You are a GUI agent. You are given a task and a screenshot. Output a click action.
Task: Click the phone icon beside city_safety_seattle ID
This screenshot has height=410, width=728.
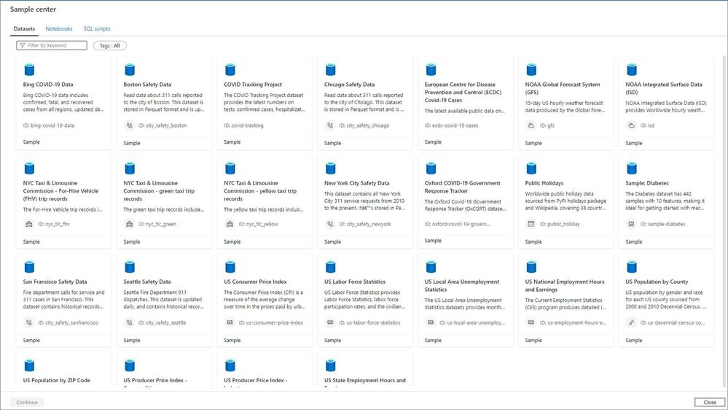[x=129, y=322]
